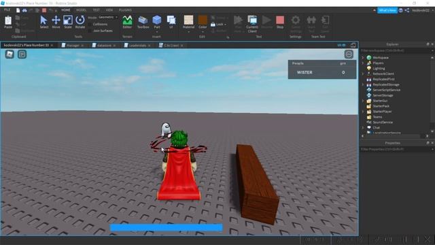Click the What's New button
Viewport: 435px width, 245px height.
click(387, 10)
